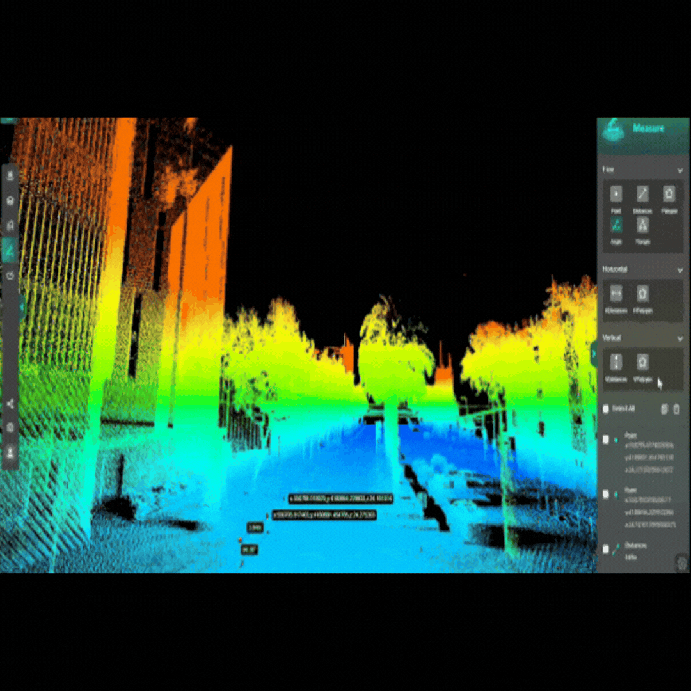Tick the first Point measurement checkbox
Screen dimensions: 691x691
pos(606,440)
